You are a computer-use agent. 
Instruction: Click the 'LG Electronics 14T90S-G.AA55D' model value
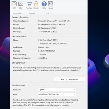(x=51, y=25)
